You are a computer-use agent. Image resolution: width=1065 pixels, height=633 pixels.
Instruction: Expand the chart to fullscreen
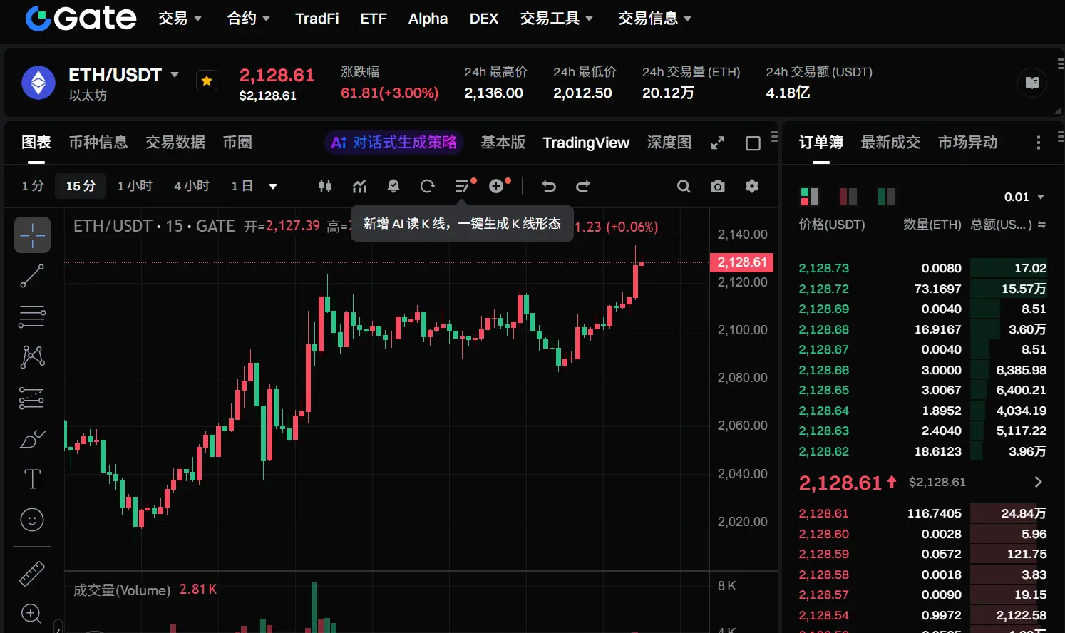718,143
